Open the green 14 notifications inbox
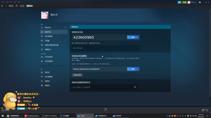 click(184, 2)
